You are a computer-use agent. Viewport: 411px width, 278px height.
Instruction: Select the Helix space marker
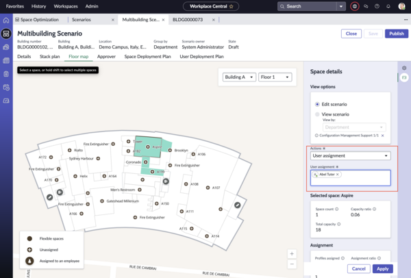point(75,176)
